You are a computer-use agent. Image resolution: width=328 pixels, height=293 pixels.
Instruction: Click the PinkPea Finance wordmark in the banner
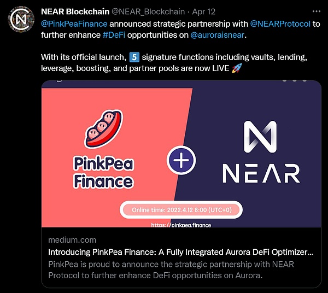click(103, 172)
